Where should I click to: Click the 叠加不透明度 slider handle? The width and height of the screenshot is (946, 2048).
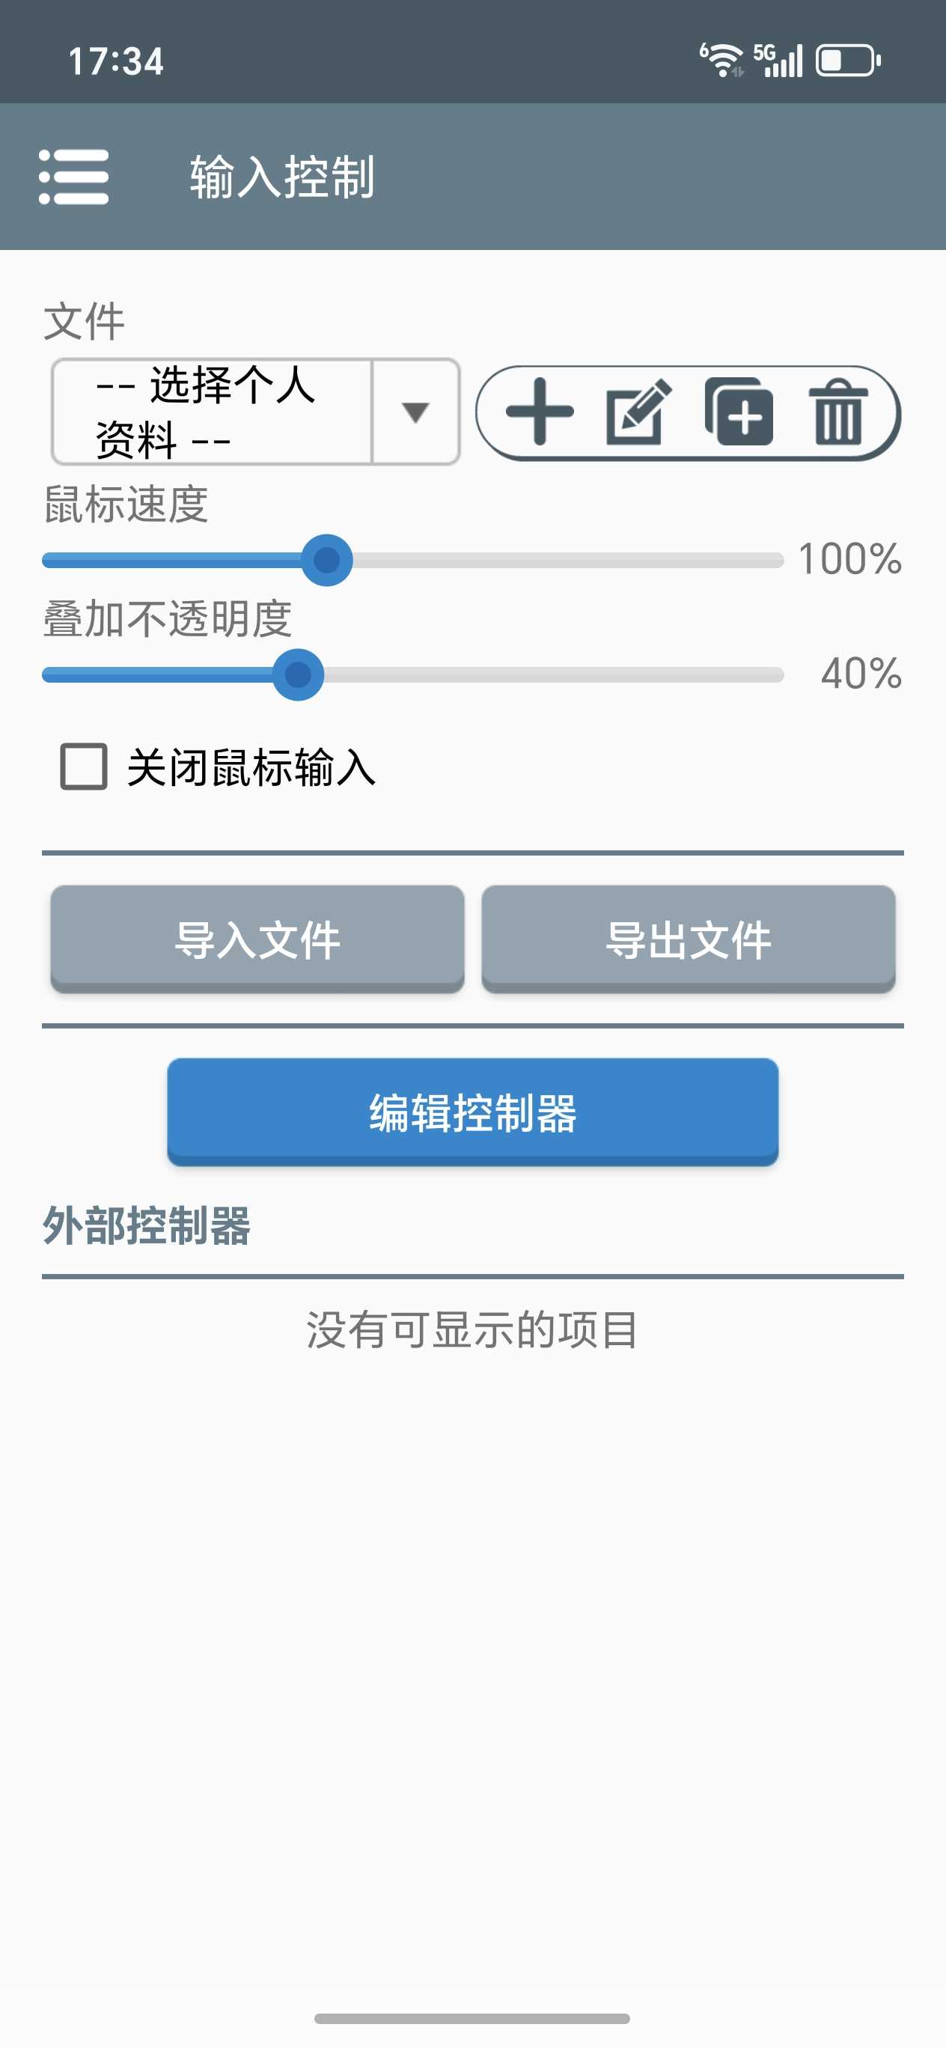click(x=298, y=675)
